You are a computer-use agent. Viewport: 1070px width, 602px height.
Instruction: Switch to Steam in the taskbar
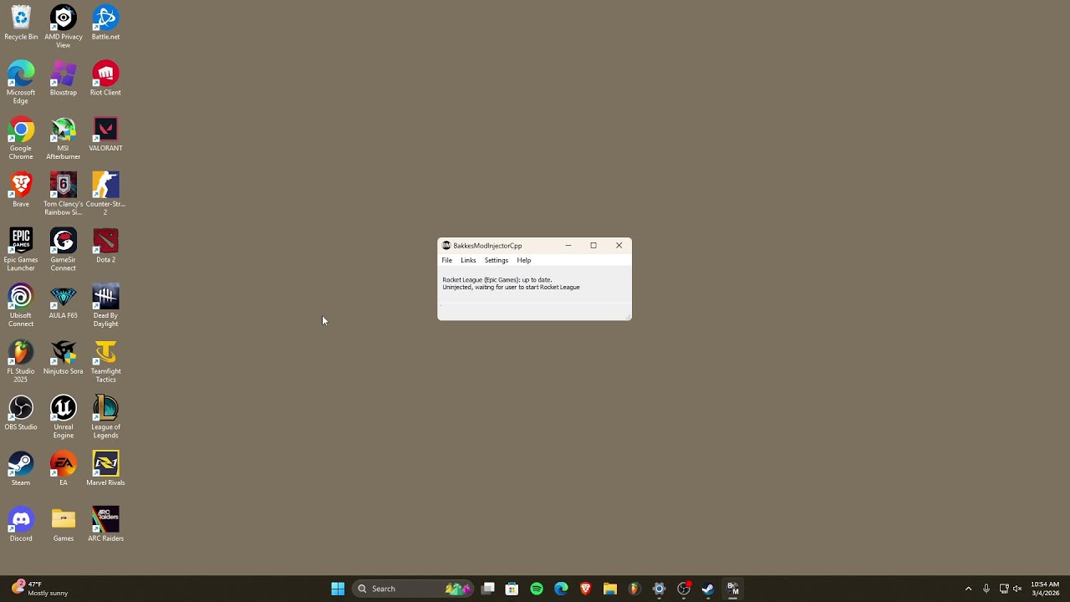point(708,589)
